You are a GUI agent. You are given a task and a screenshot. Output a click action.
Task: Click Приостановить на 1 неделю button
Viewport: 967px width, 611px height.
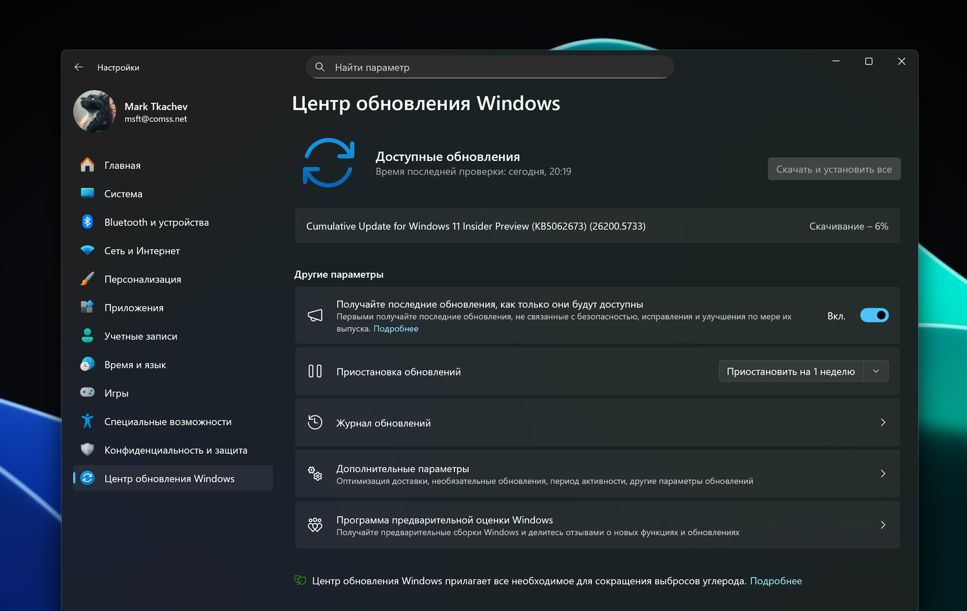[790, 371]
